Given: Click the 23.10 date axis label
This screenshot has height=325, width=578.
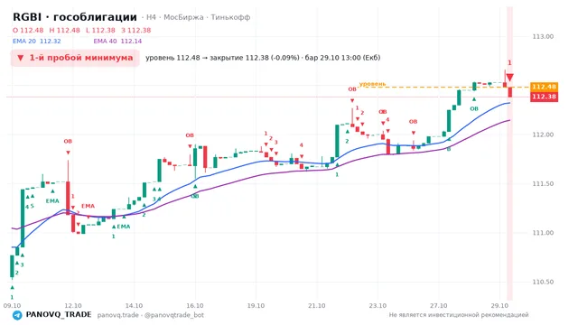Looking at the screenshot, I should click(x=378, y=305).
